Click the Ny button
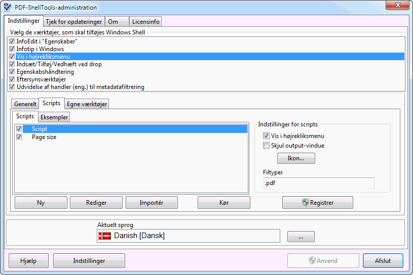The width and height of the screenshot is (413, 275). click(41, 203)
